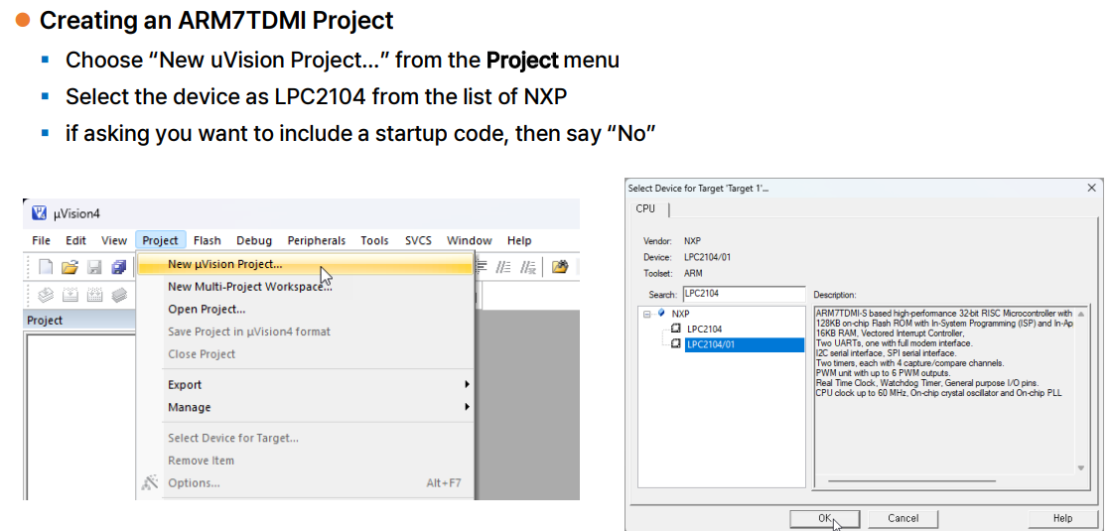The height and width of the screenshot is (531, 1112).
Task: Open the View menu
Action: tap(113, 240)
